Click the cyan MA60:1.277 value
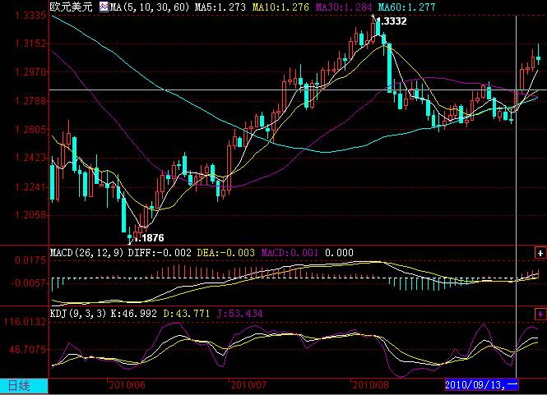The height and width of the screenshot is (395, 547). [x=407, y=7]
